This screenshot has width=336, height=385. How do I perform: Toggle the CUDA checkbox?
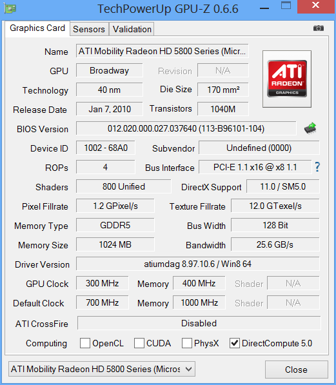click(x=139, y=343)
